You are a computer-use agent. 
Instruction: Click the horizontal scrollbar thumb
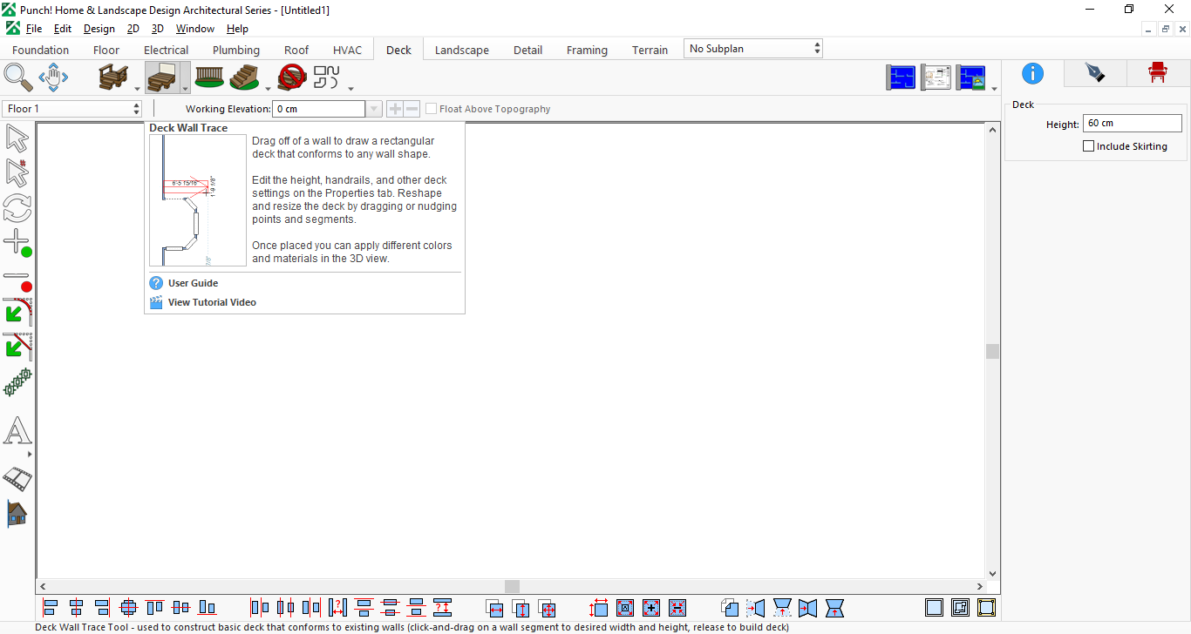(x=512, y=587)
